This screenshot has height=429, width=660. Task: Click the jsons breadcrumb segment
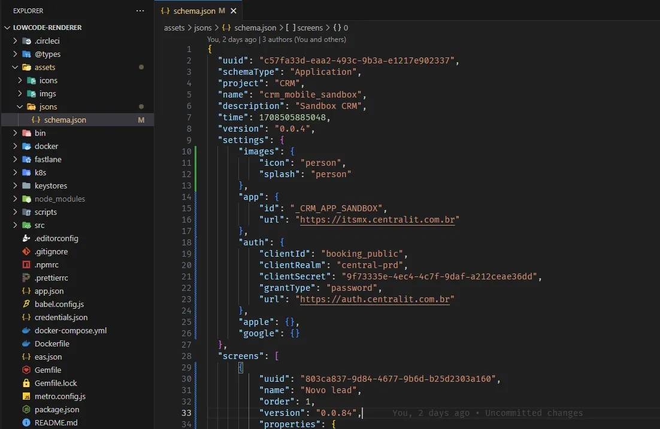pyautogui.click(x=203, y=28)
